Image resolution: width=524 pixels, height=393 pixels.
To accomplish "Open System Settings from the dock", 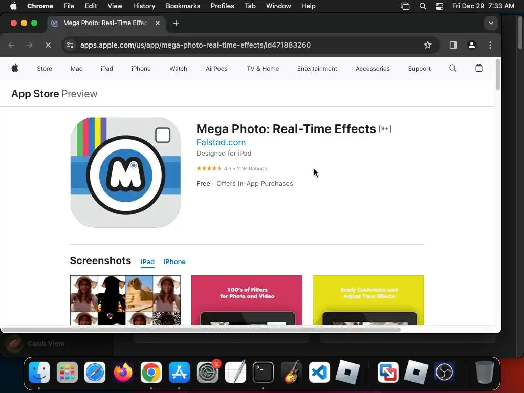I will pos(207,372).
